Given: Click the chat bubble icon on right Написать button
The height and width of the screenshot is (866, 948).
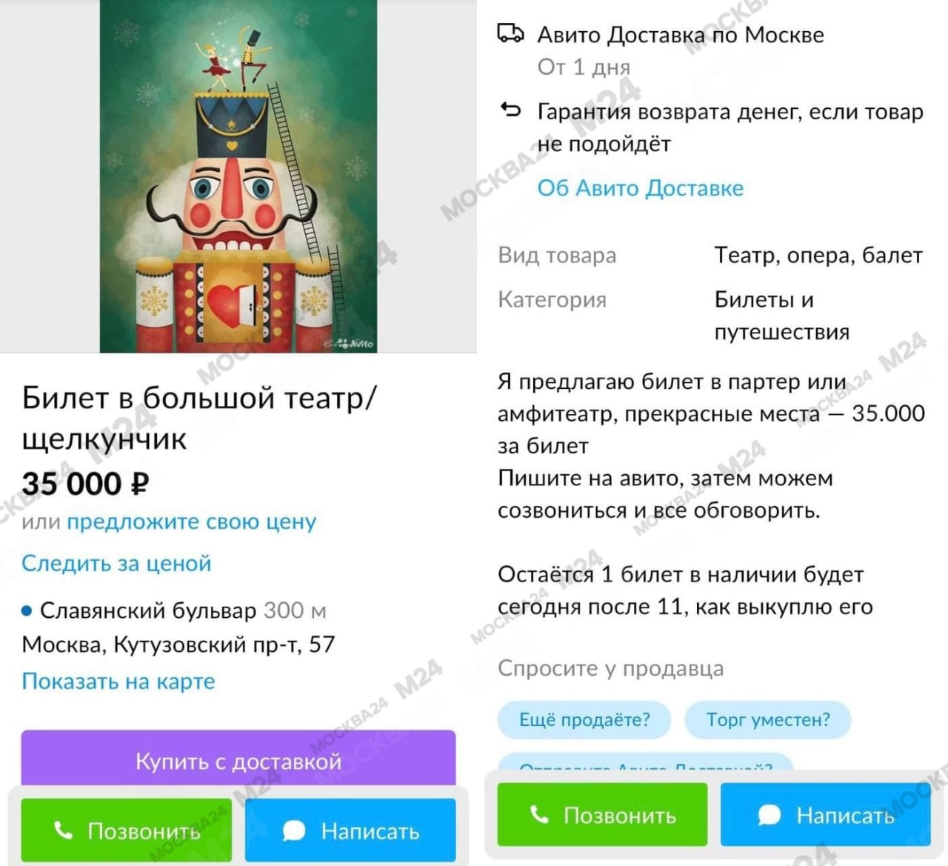Looking at the screenshot, I should [770, 816].
